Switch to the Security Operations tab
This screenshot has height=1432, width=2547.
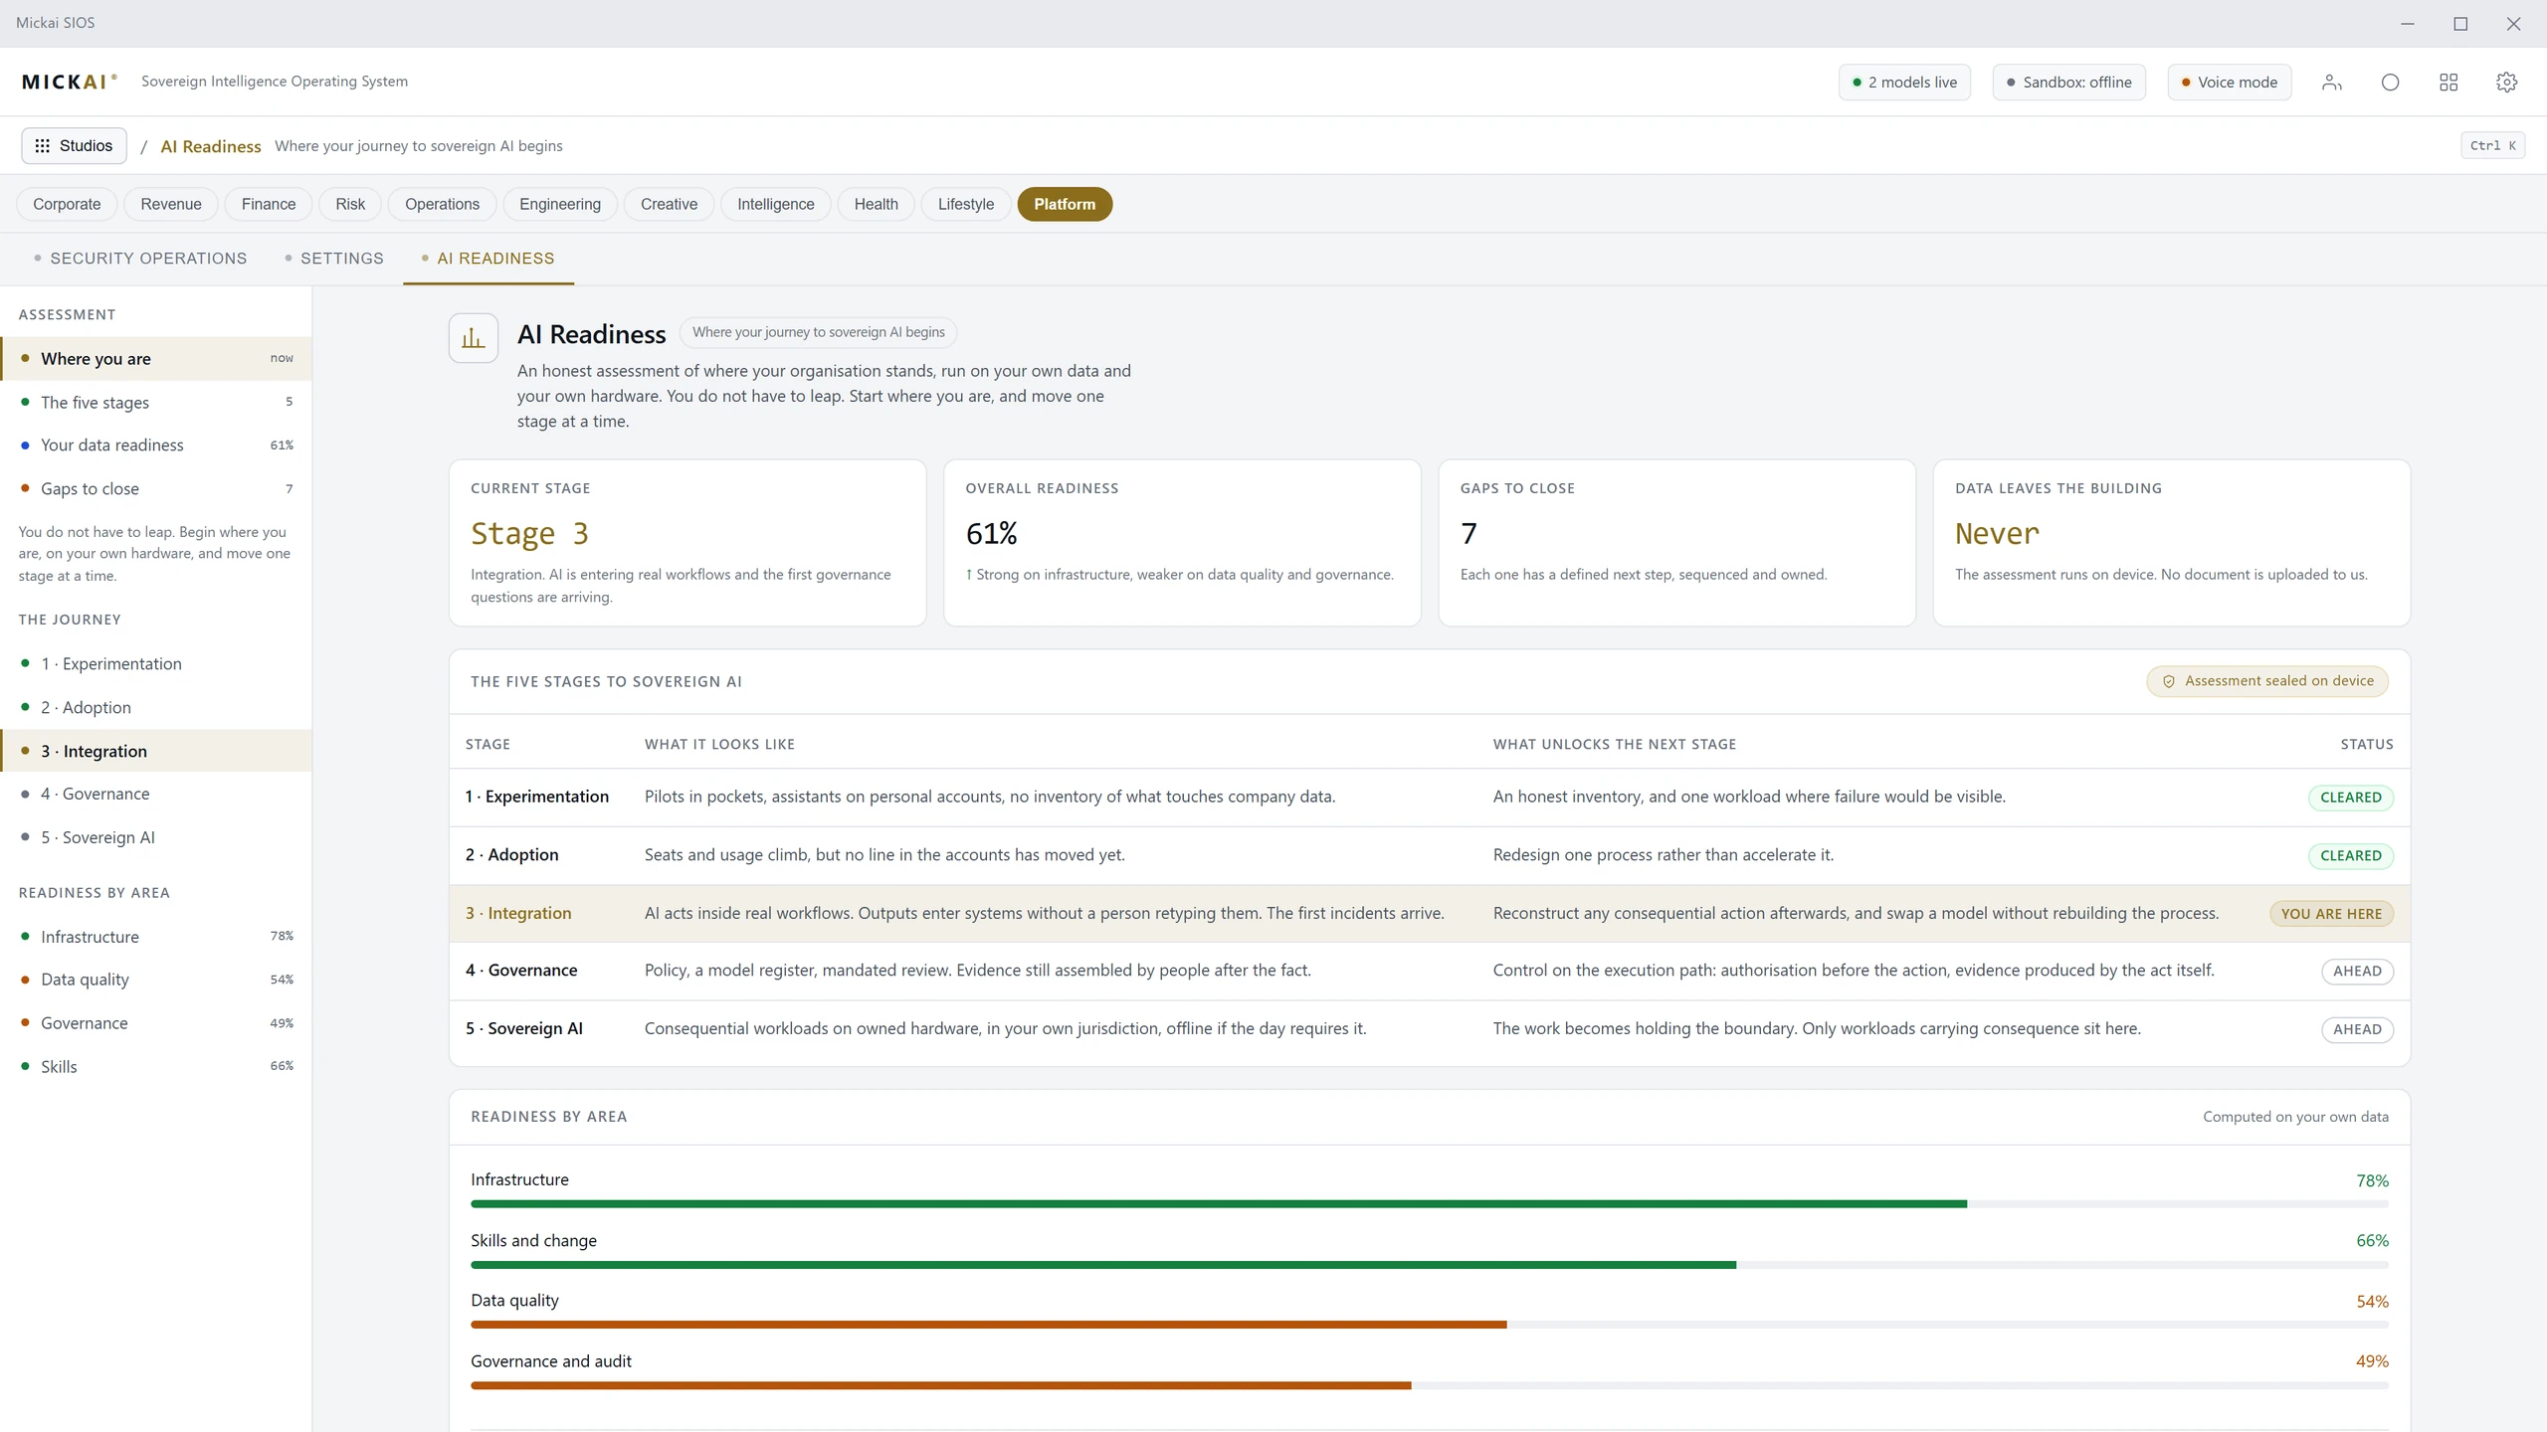140,259
